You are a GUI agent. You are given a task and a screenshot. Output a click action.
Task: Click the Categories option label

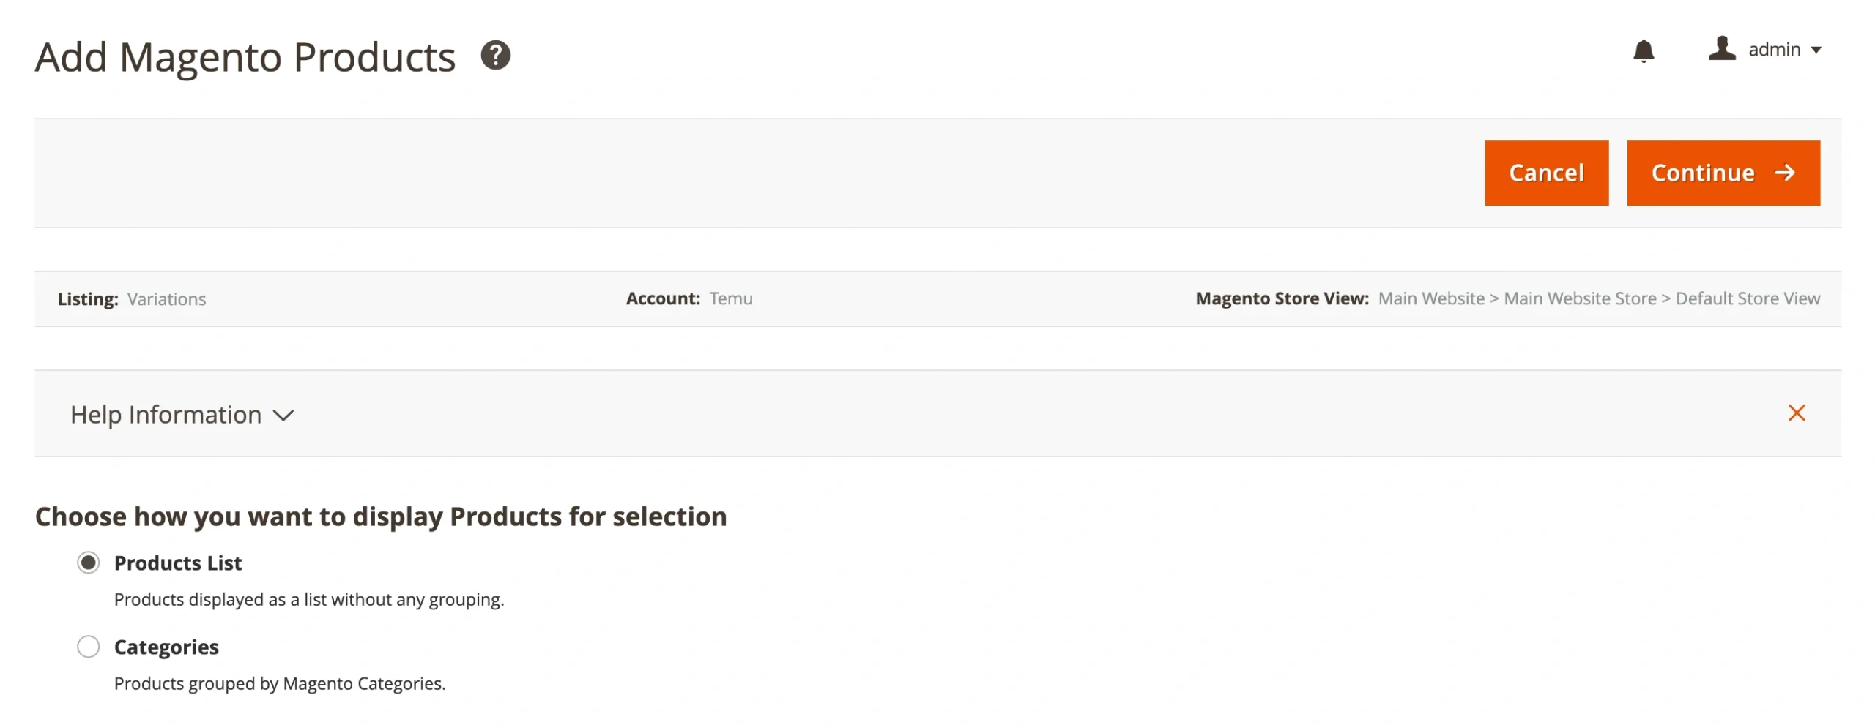pyautogui.click(x=166, y=647)
